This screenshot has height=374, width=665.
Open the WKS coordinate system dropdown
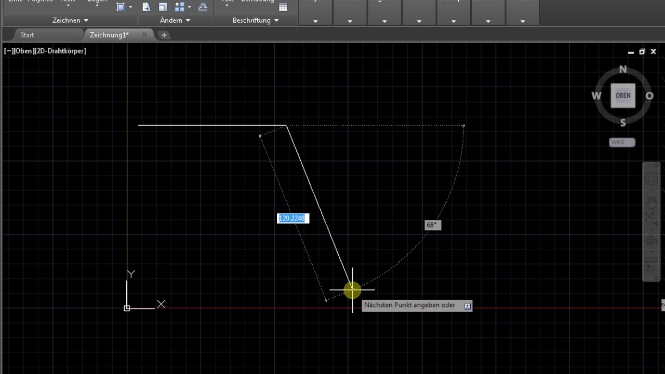pyautogui.click(x=622, y=142)
